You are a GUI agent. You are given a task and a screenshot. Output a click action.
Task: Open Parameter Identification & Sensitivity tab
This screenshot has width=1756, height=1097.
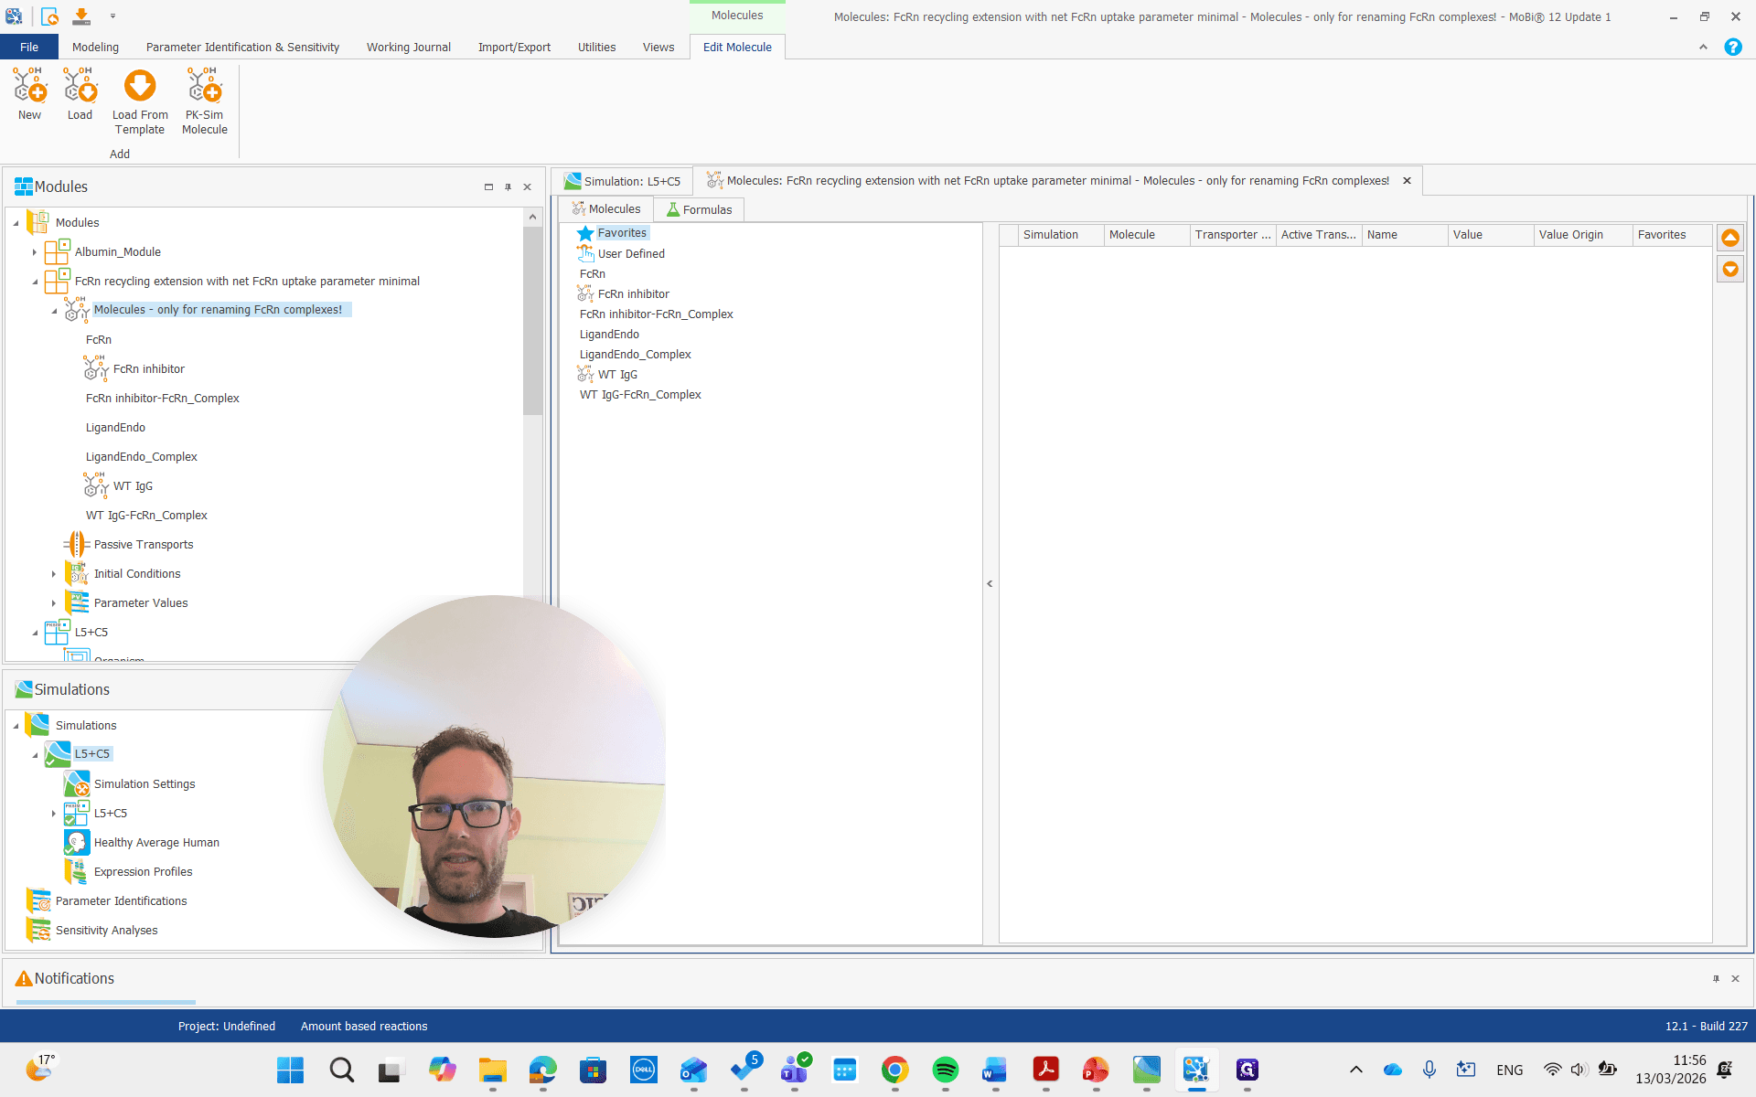pos(242,47)
